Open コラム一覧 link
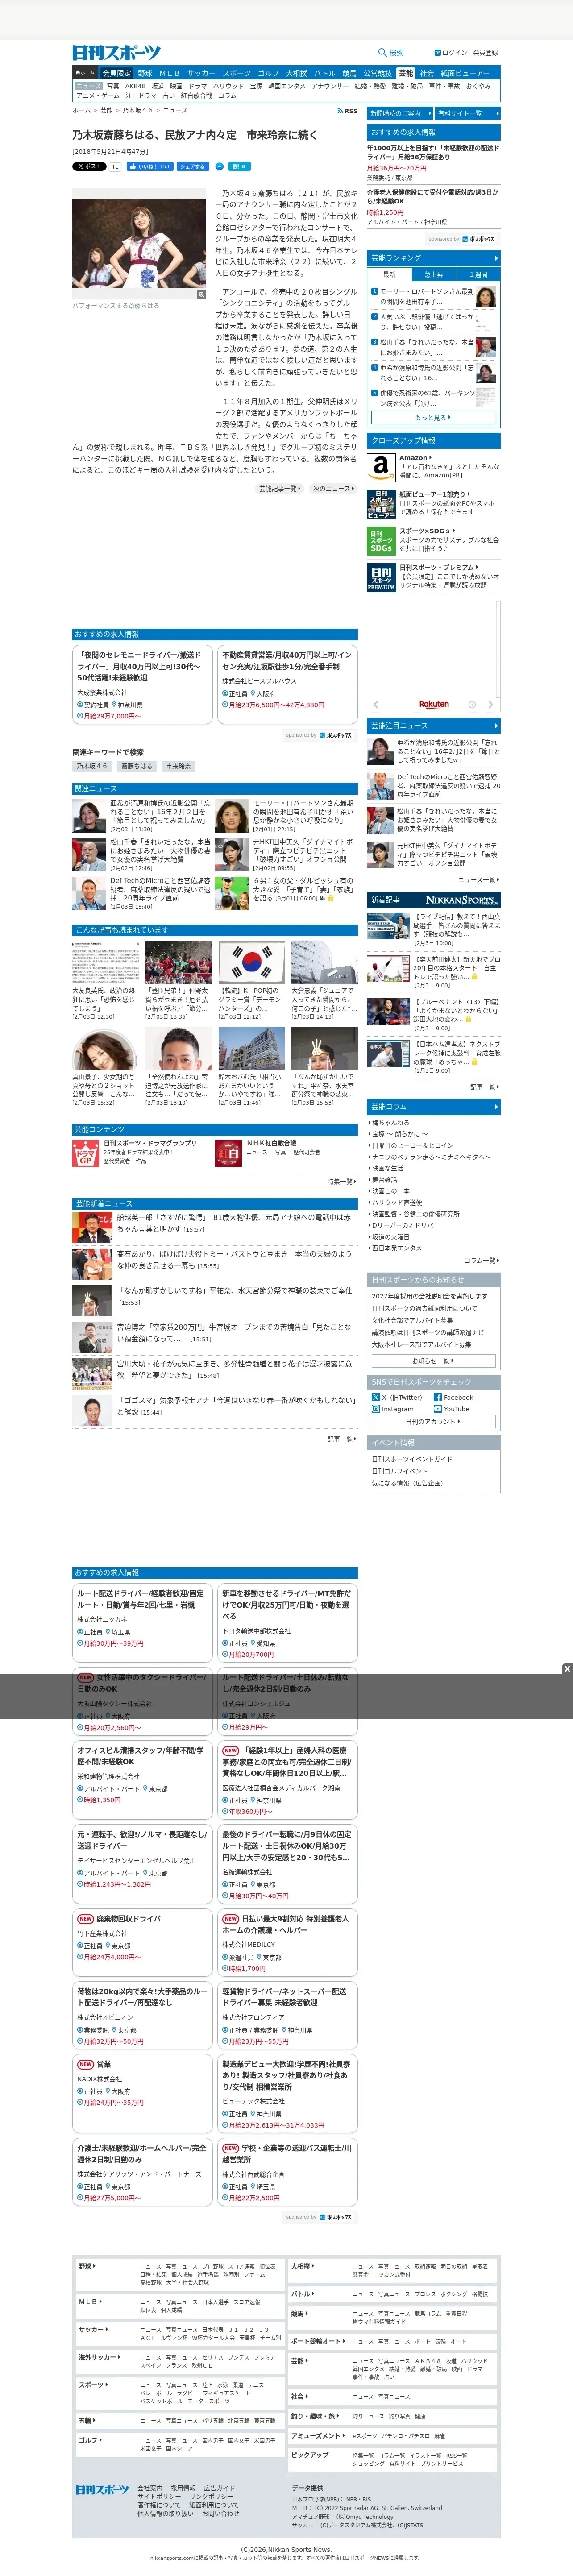573x2576 pixels. [x=481, y=1260]
